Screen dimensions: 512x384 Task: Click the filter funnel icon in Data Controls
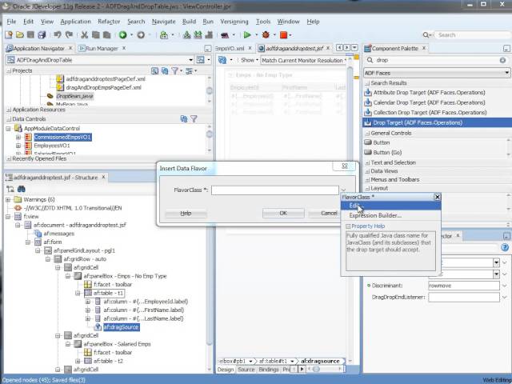click(194, 119)
